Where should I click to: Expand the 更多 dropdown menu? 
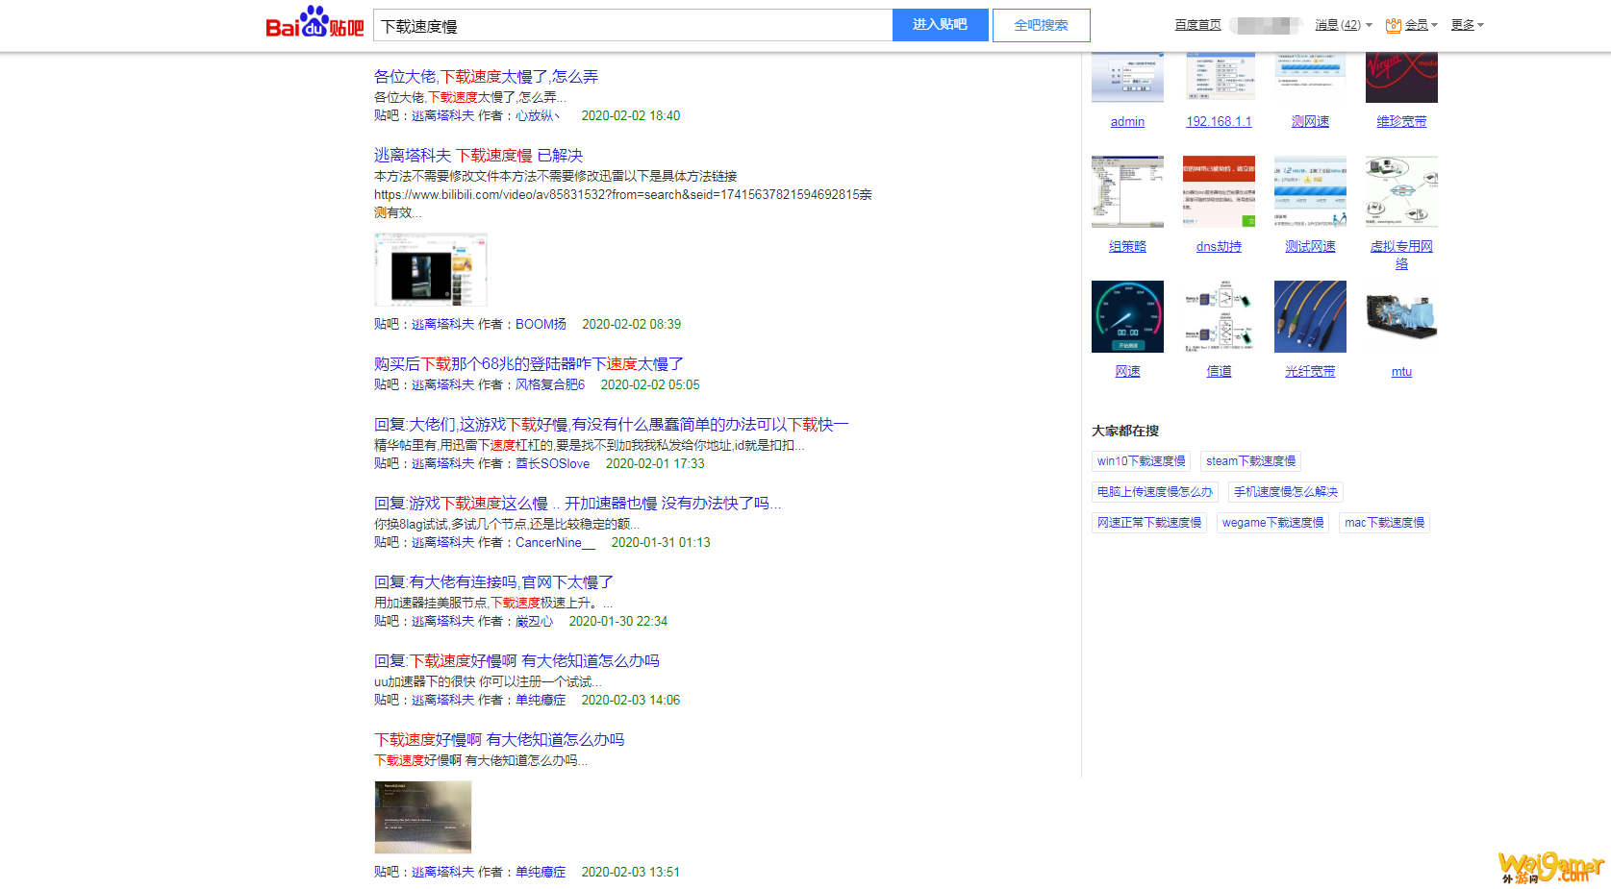tap(1467, 25)
